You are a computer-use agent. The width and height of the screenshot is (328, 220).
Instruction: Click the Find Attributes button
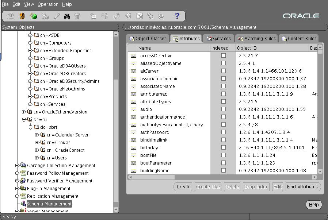click(302, 186)
